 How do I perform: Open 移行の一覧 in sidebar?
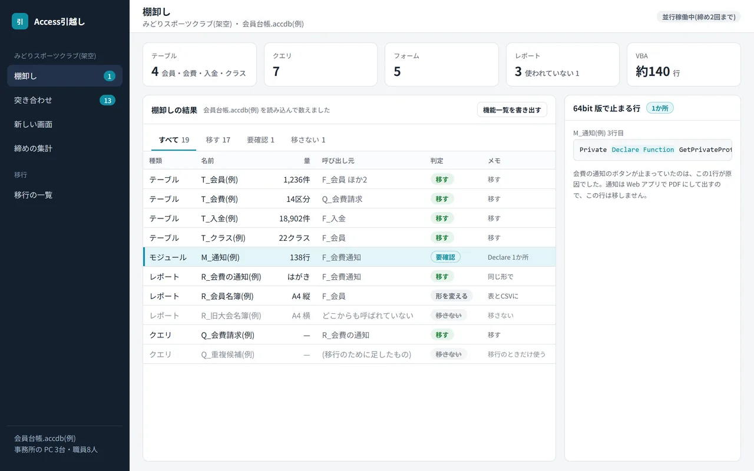pyautogui.click(x=65, y=195)
